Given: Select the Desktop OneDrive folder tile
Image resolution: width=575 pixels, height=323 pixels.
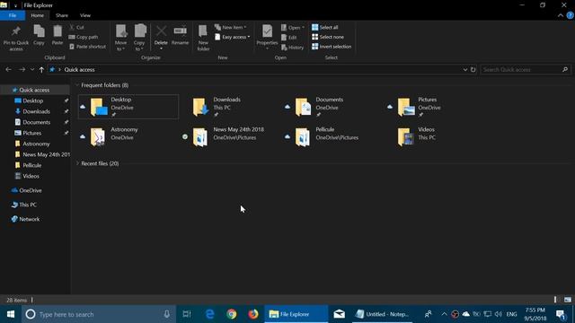Looking at the screenshot, I should point(128,107).
